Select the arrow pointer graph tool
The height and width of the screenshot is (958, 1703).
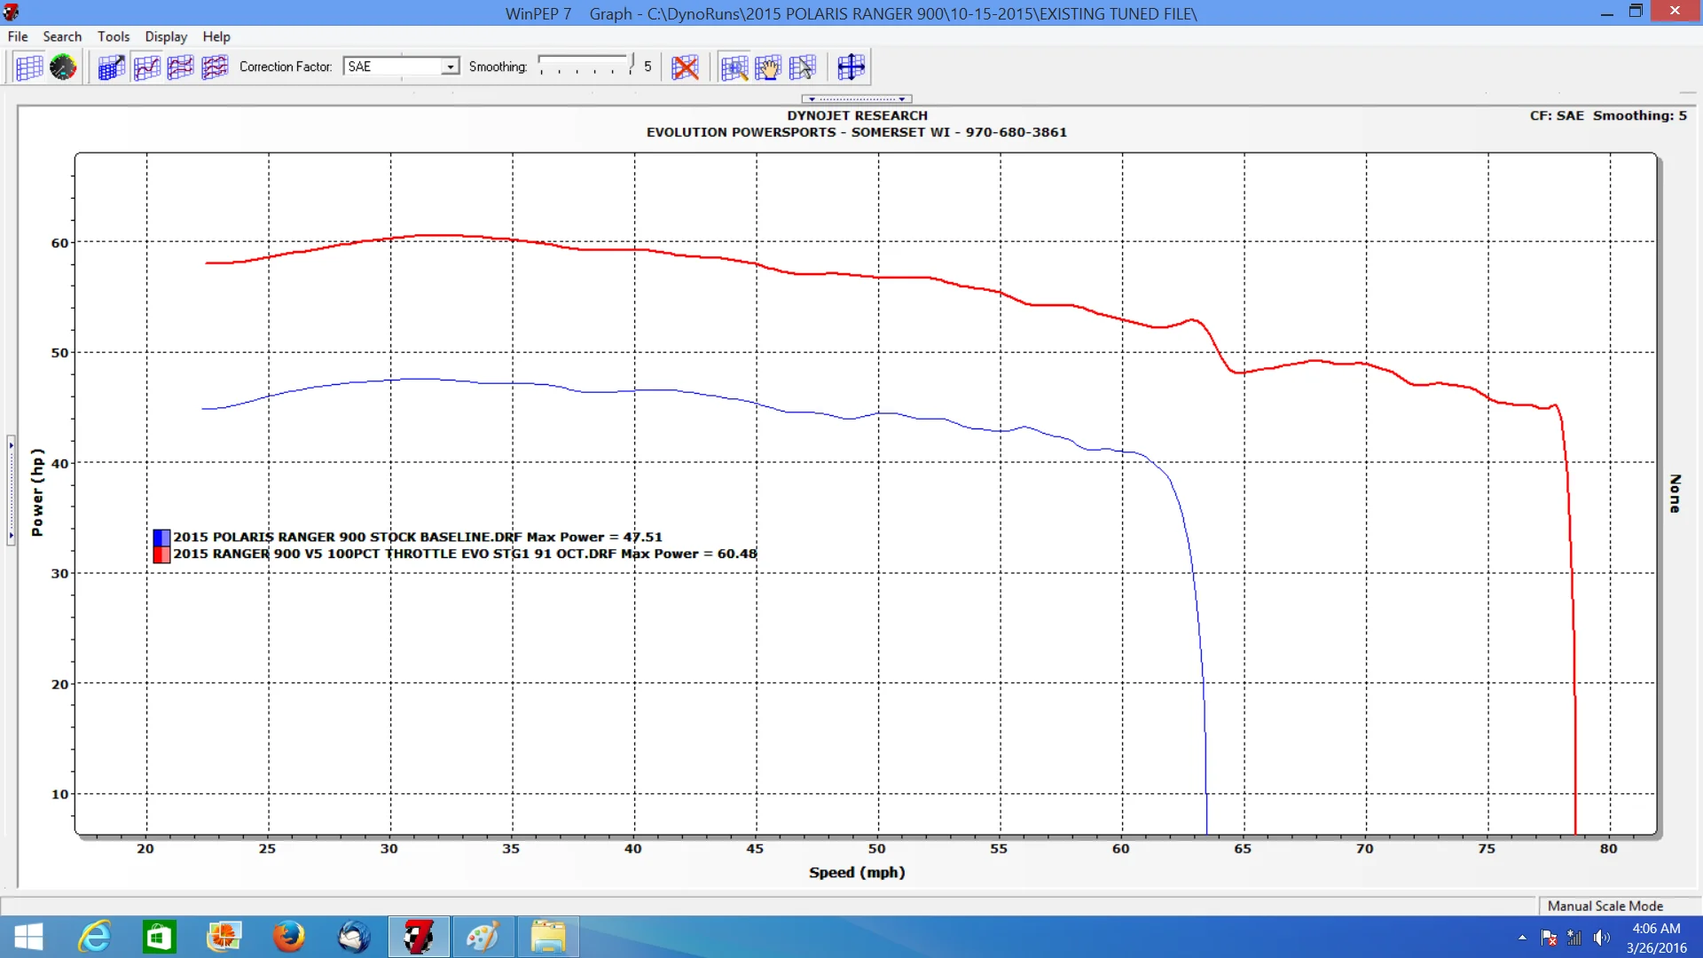[802, 67]
